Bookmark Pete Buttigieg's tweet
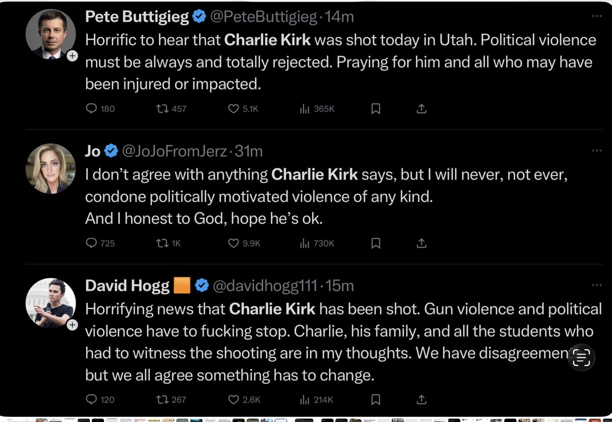The width and height of the screenshot is (612, 422). coord(376,109)
